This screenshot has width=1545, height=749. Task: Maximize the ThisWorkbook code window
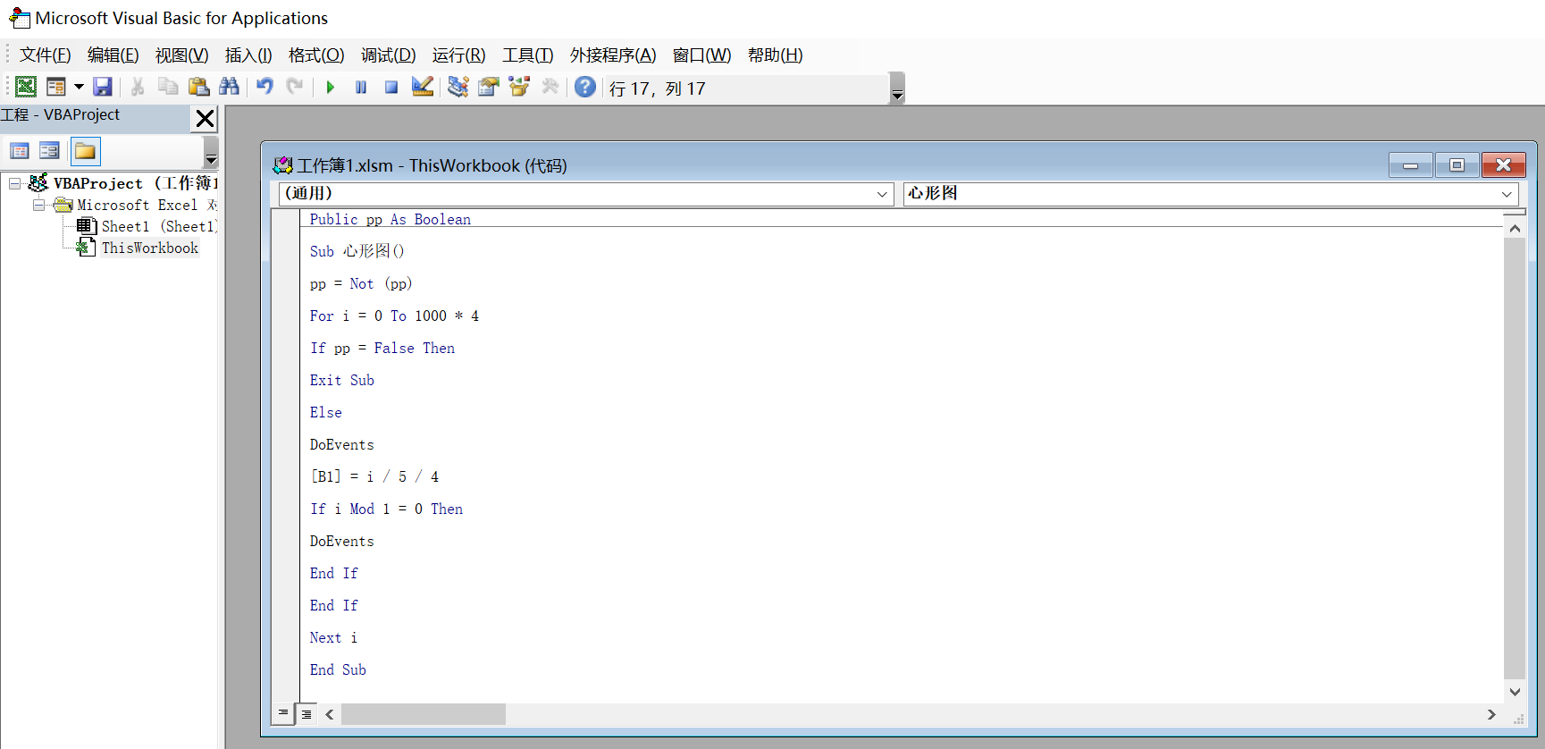(x=1457, y=165)
